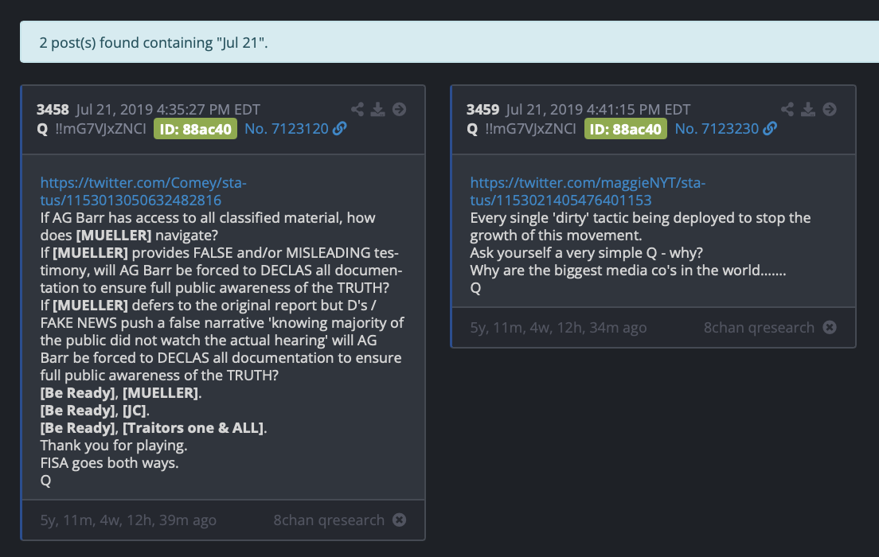Click 'FISA goes both ways.' line

click(109, 463)
